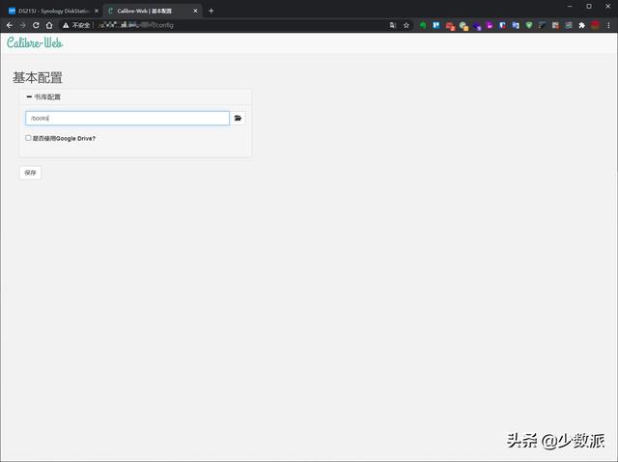This screenshot has width=618, height=462.
Task: Click the dark blue extension with purple badge
Action: (477, 26)
